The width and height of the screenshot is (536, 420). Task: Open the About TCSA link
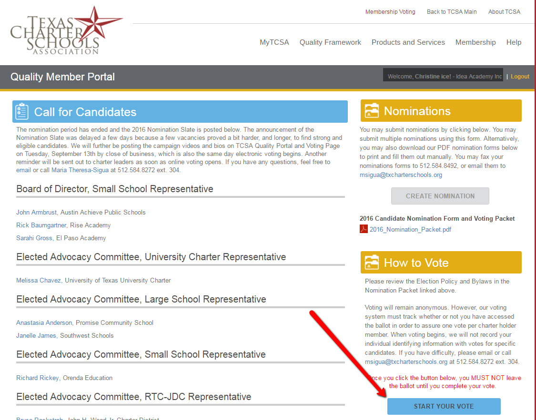tap(504, 12)
